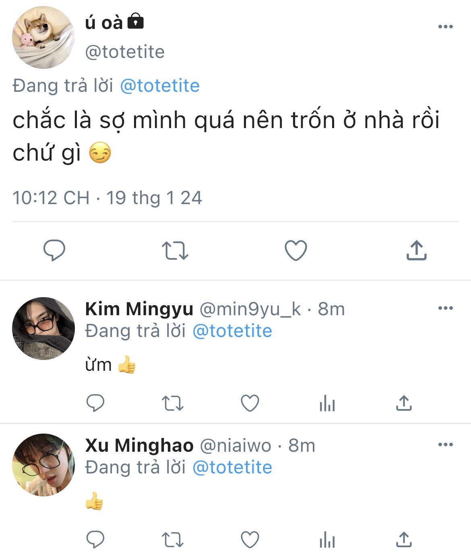Like the main tweet about trốn ở nhà
This screenshot has height=558, width=471.
click(296, 250)
